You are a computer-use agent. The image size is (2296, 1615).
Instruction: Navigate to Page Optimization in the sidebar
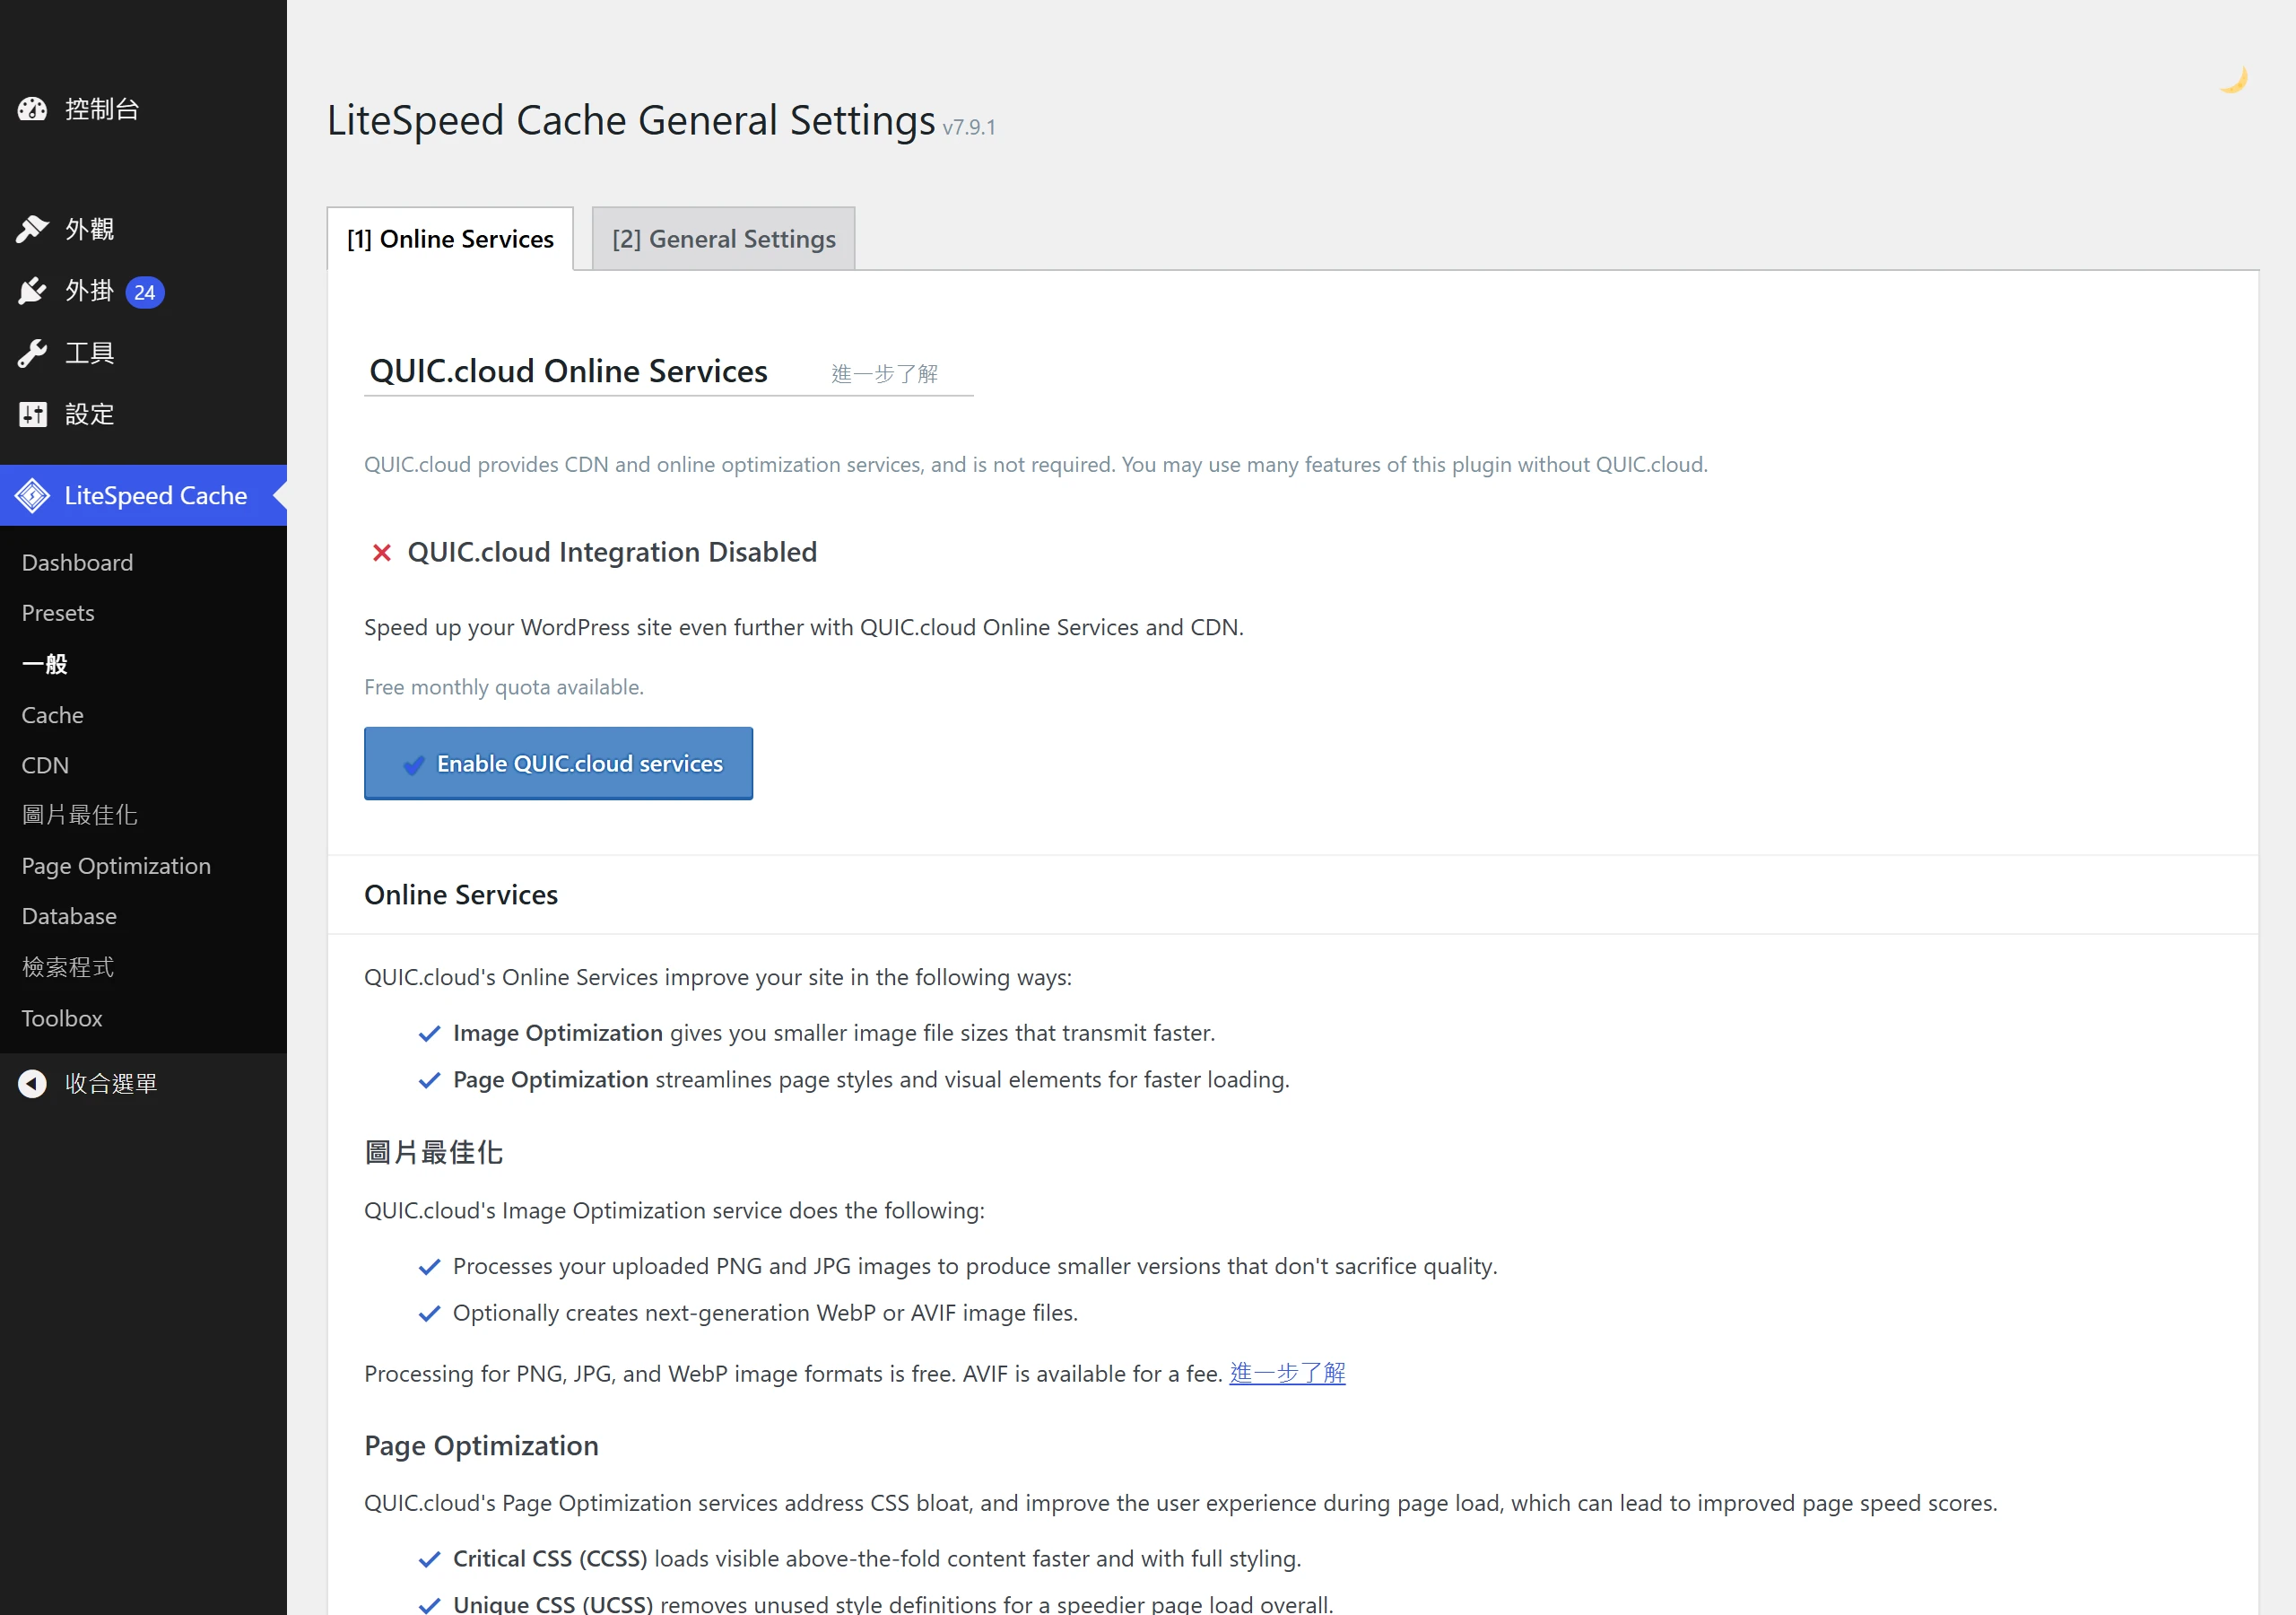pyautogui.click(x=116, y=866)
